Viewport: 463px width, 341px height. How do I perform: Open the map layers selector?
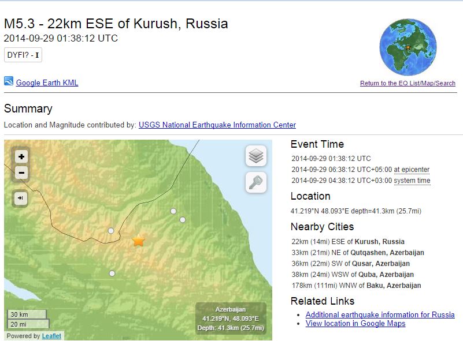coord(256,156)
